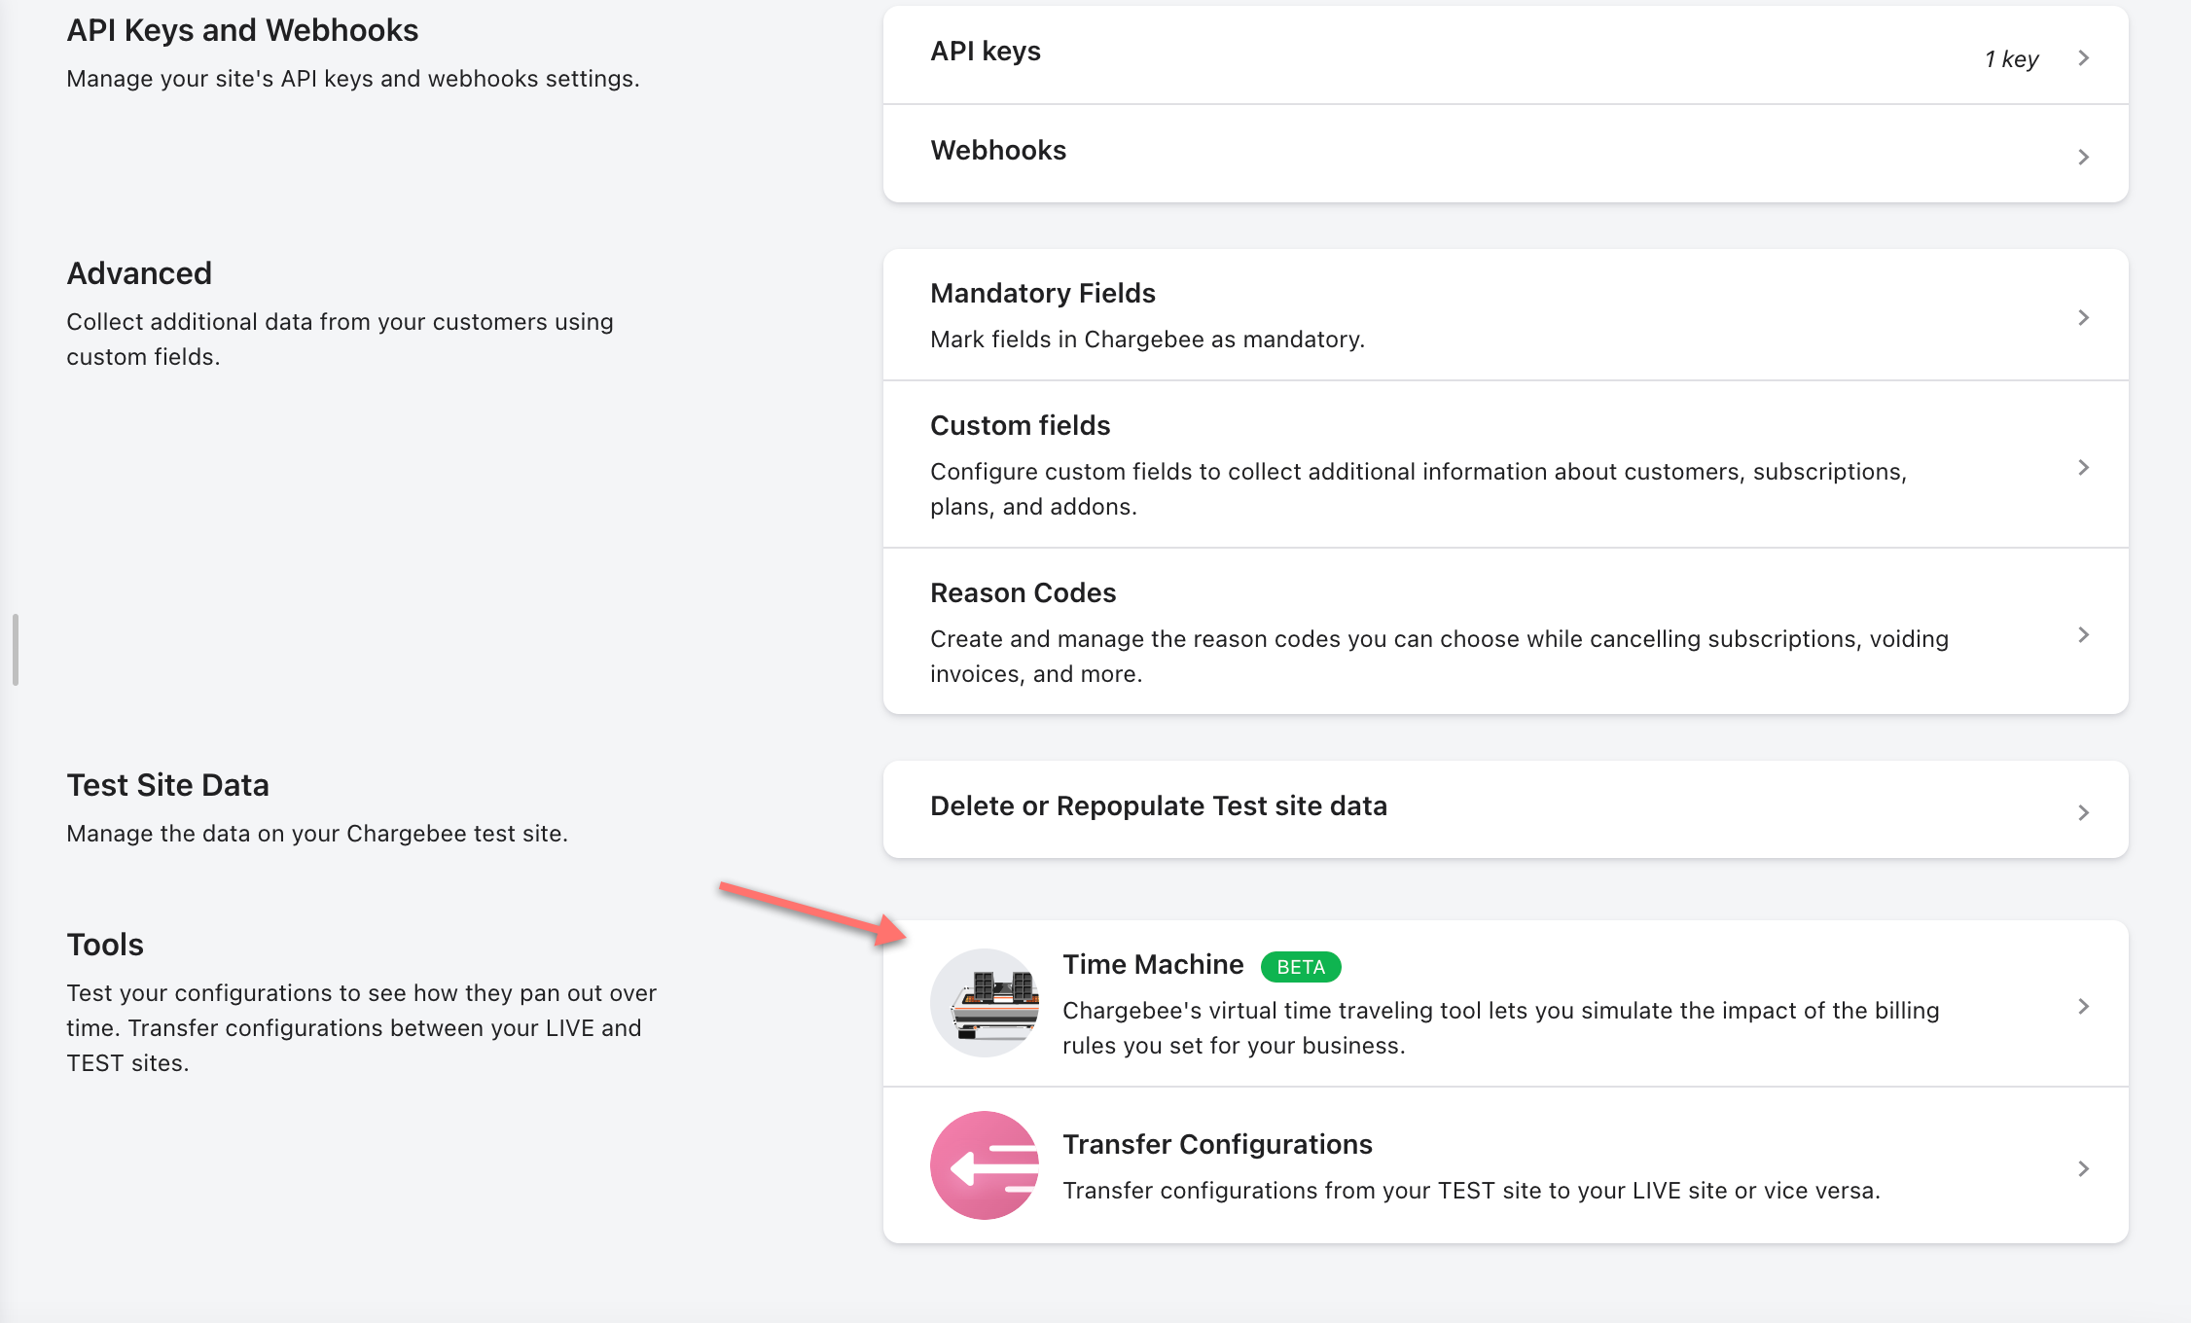Expand the API keys row chevron
The height and width of the screenshot is (1323, 2191).
(x=2083, y=58)
